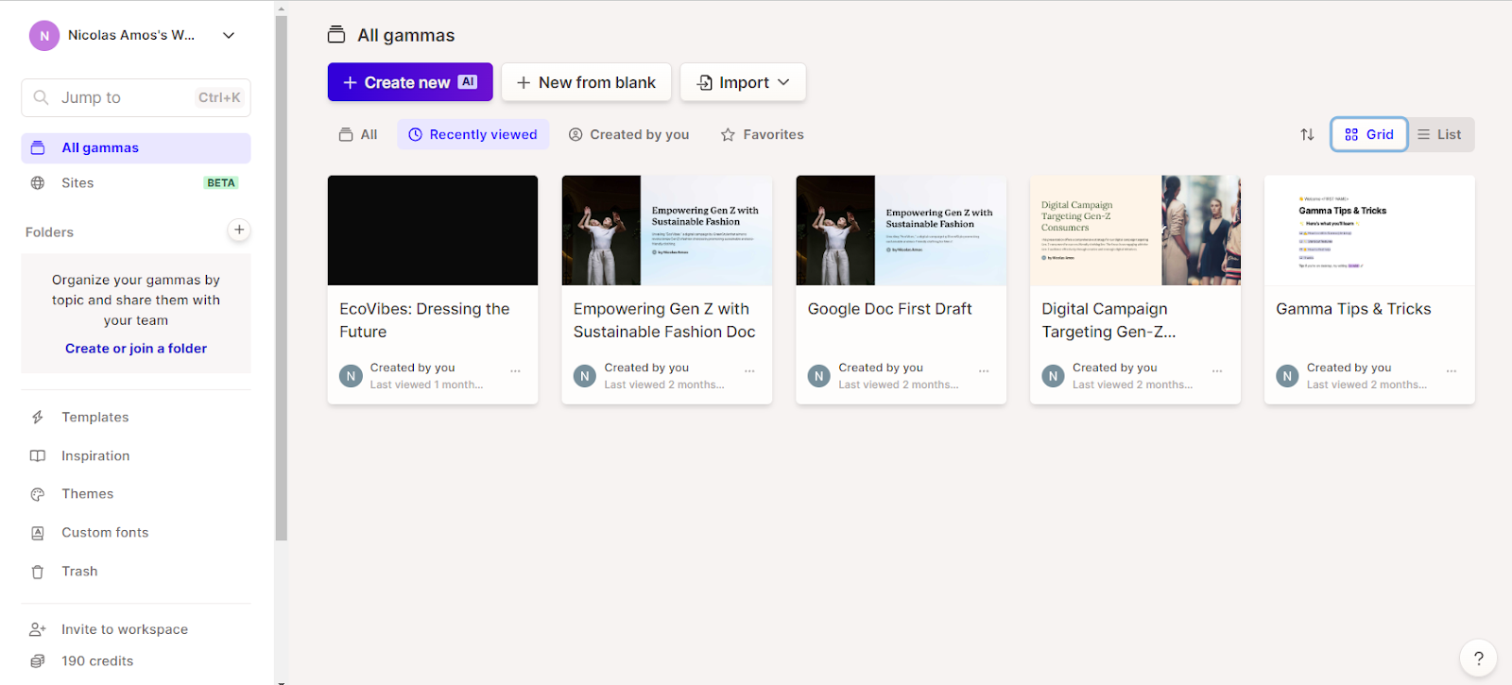Screen dimensions: 1512x685
Task: Select the Created by you tab
Action: [628, 135]
